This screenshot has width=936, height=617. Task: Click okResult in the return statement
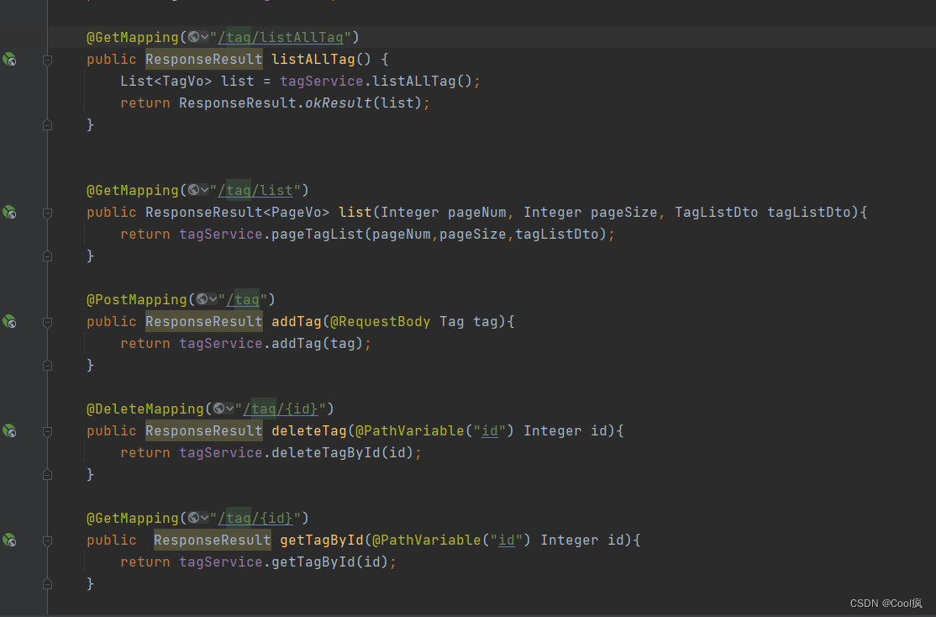(x=339, y=103)
